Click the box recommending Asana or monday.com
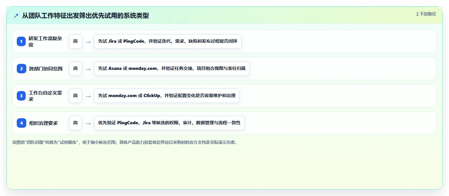 [172, 69]
